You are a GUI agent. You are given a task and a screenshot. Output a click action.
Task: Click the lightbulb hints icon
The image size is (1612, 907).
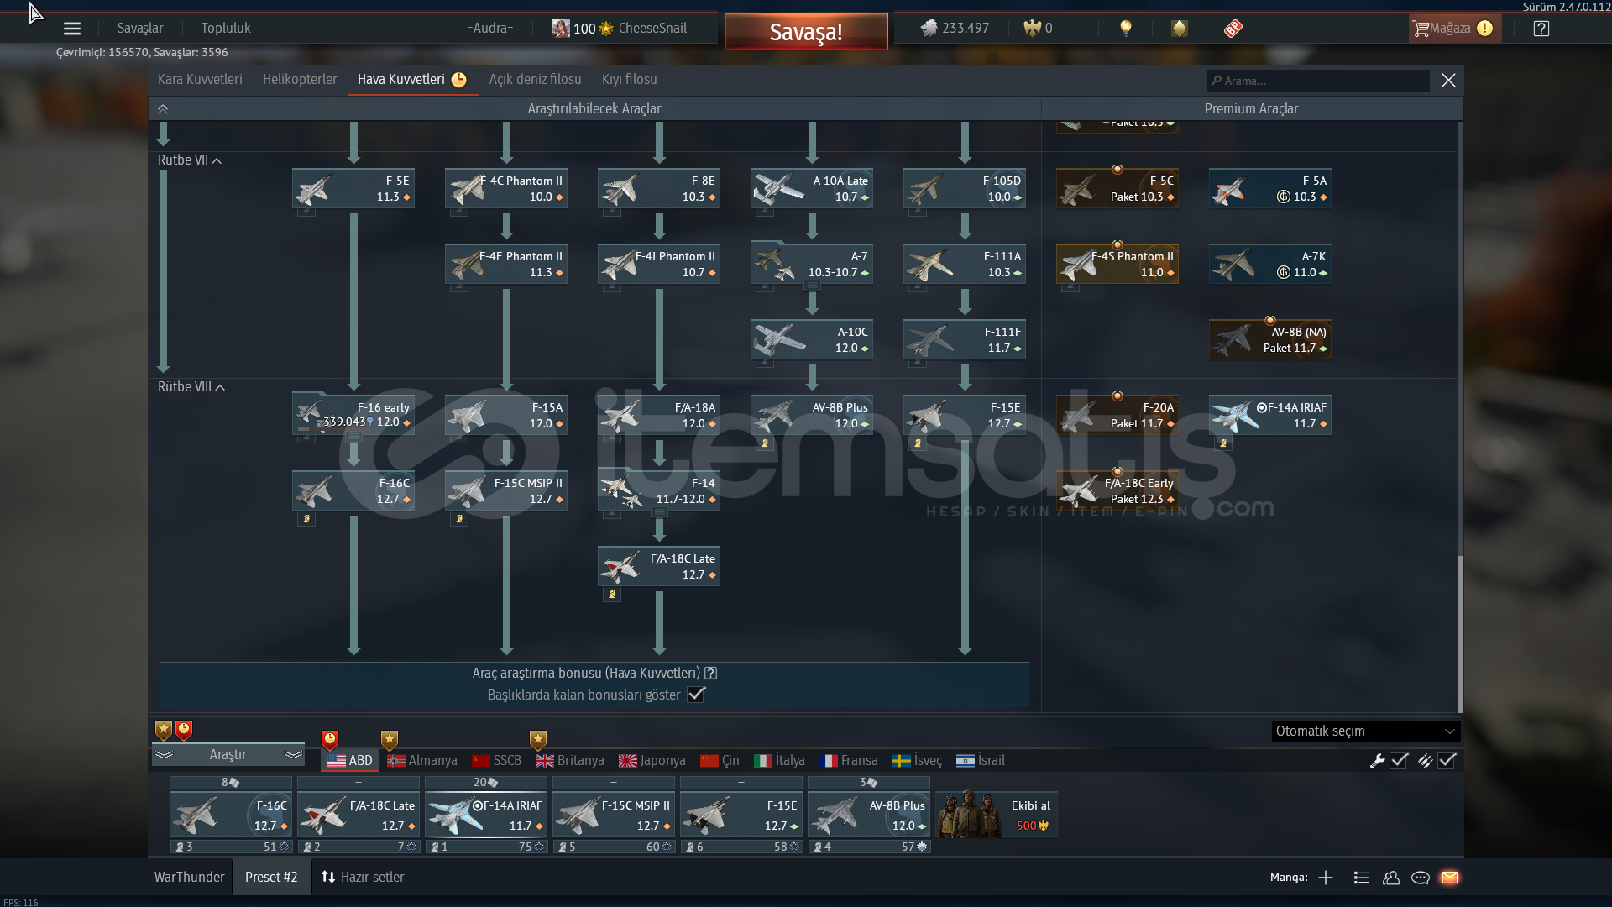pos(1126,29)
